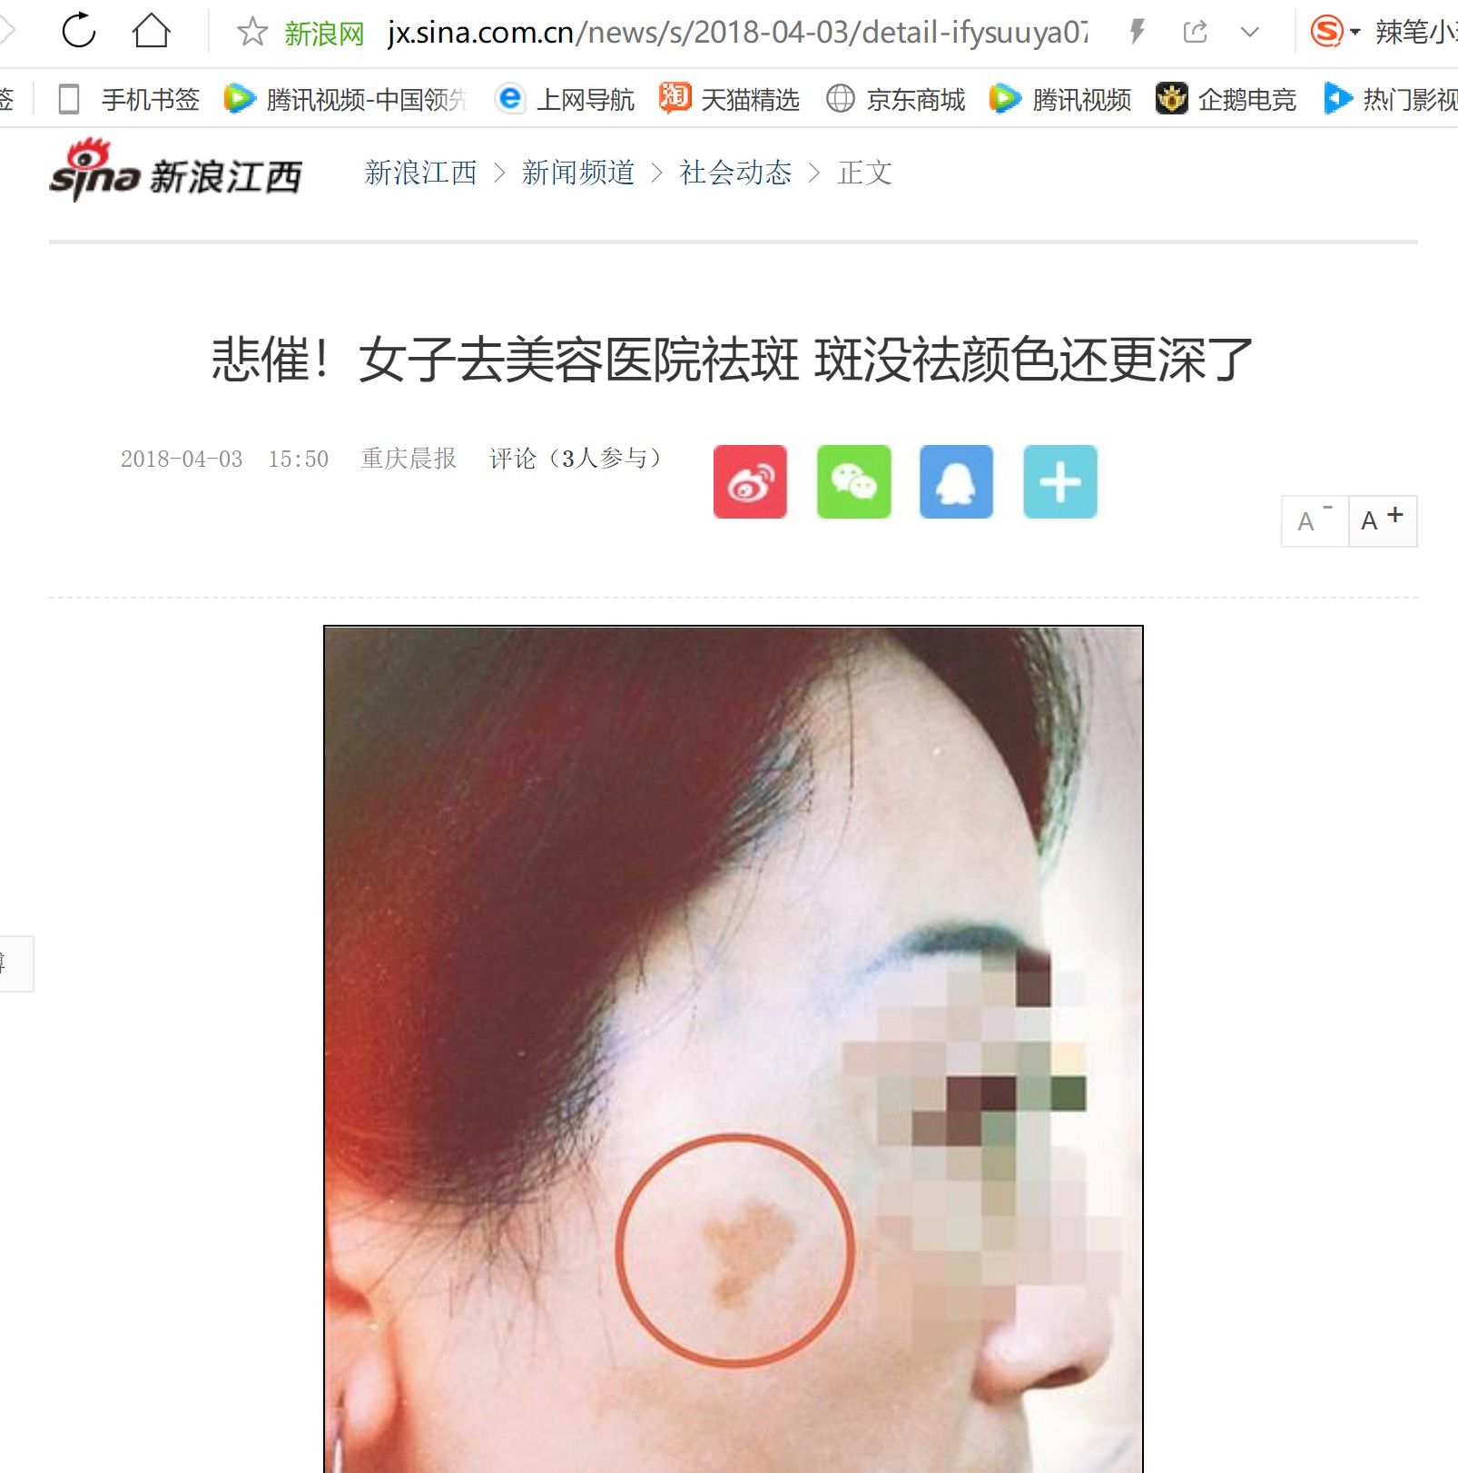Image resolution: width=1458 pixels, height=1473 pixels.
Task: Expand the address bar dropdown chevron
Action: [x=1250, y=33]
